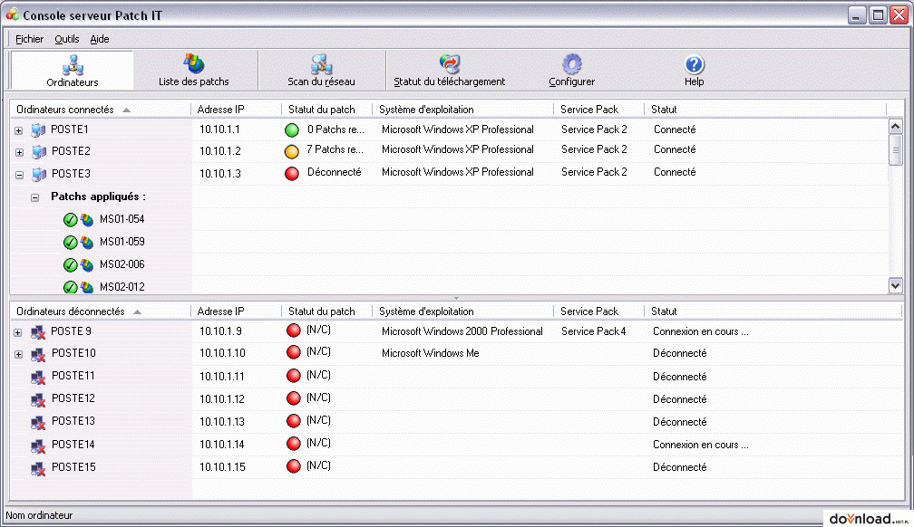The height and width of the screenshot is (527, 914).
Task: Click the POSTE1 computer icon
Action: point(38,129)
